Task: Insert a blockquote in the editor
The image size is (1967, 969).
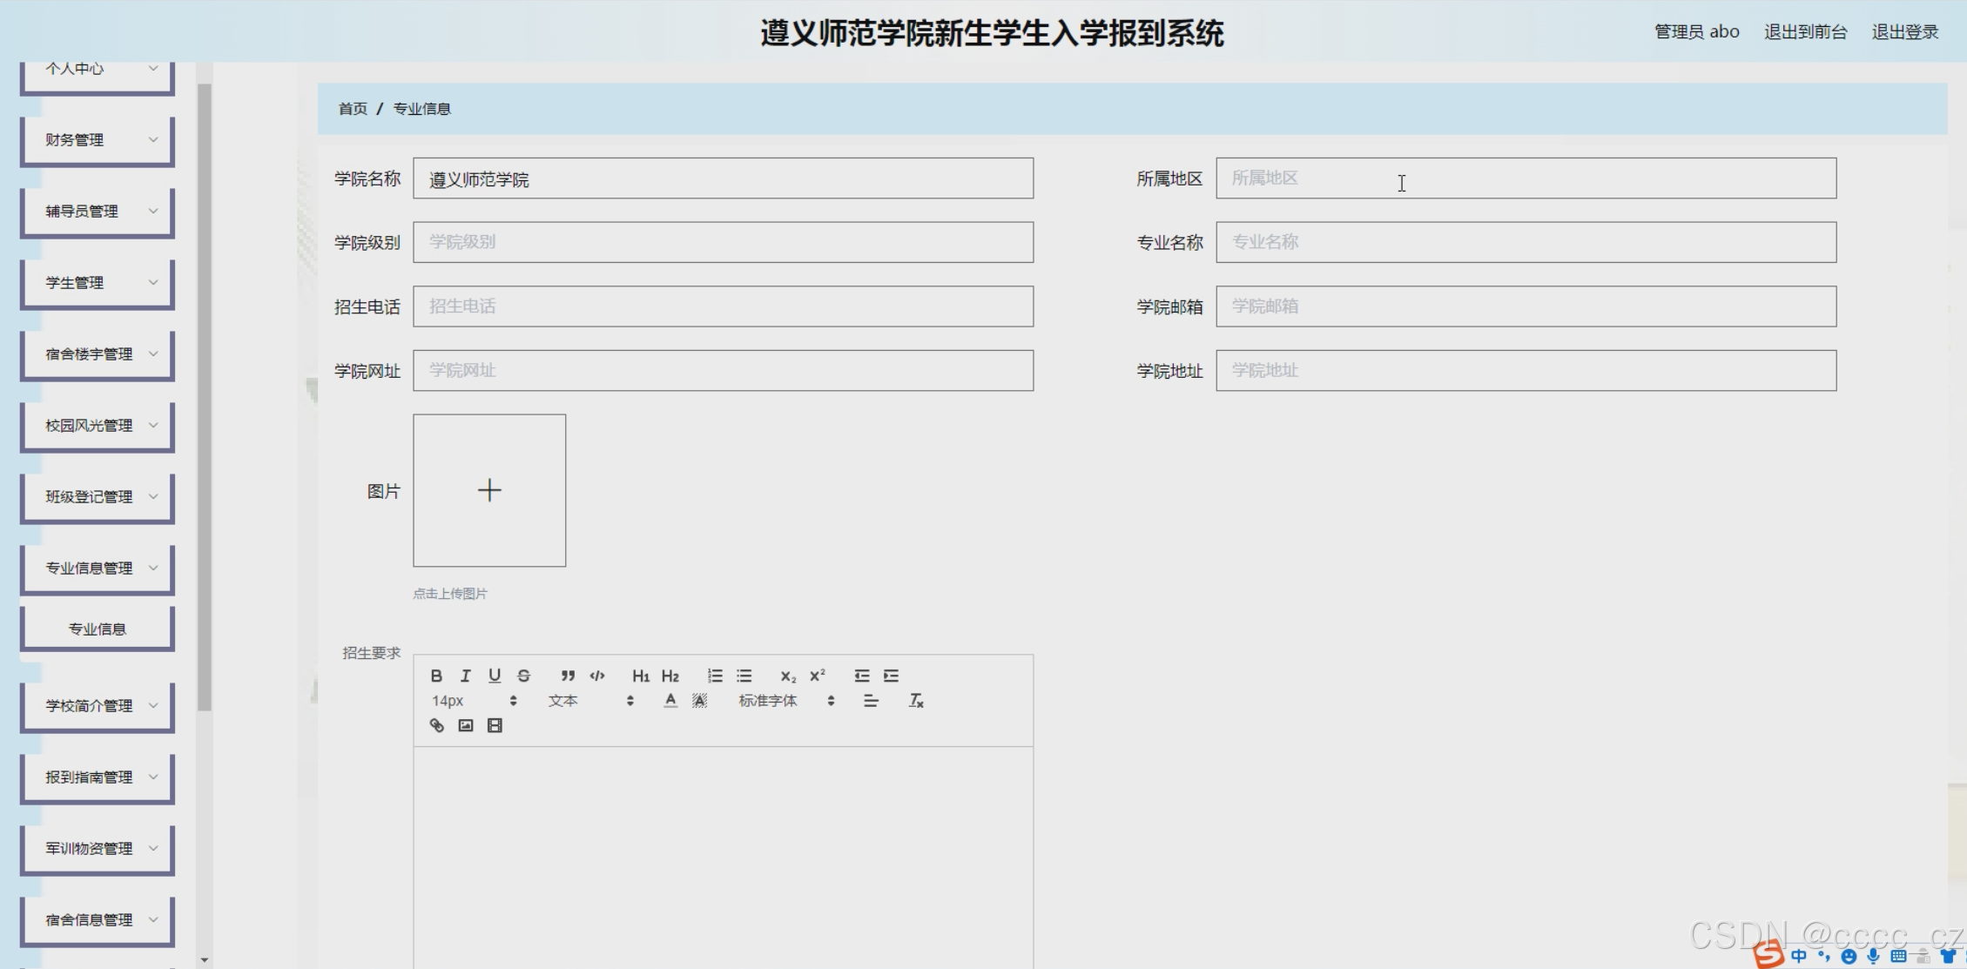Action: click(x=568, y=676)
